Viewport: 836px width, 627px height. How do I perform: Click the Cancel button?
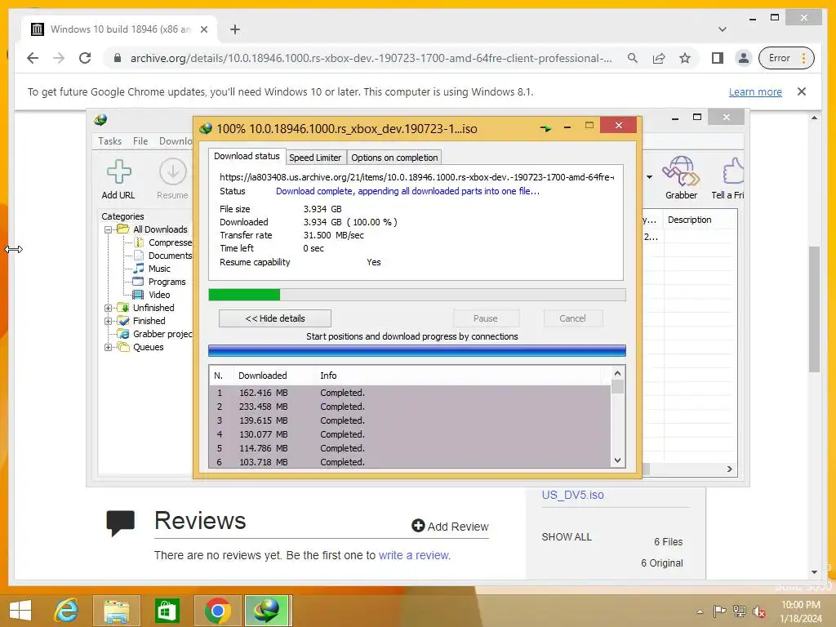(x=572, y=318)
